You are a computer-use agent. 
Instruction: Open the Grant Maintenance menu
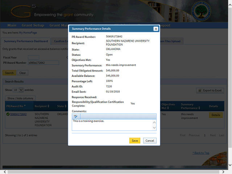[59, 25]
